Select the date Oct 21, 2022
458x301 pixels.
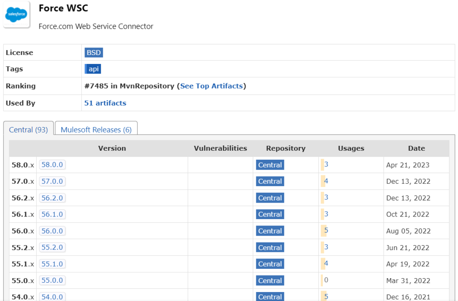point(408,214)
